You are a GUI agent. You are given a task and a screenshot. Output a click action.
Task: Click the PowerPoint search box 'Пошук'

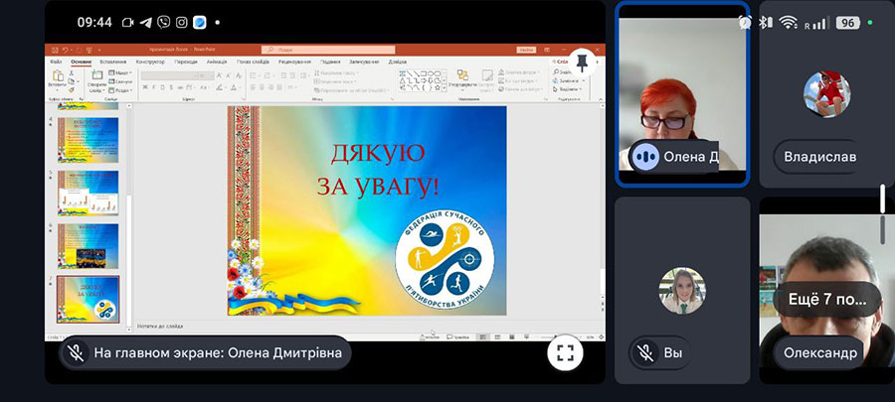click(323, 50)
